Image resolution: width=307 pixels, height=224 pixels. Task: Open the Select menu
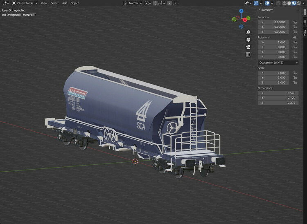(54, 3)
